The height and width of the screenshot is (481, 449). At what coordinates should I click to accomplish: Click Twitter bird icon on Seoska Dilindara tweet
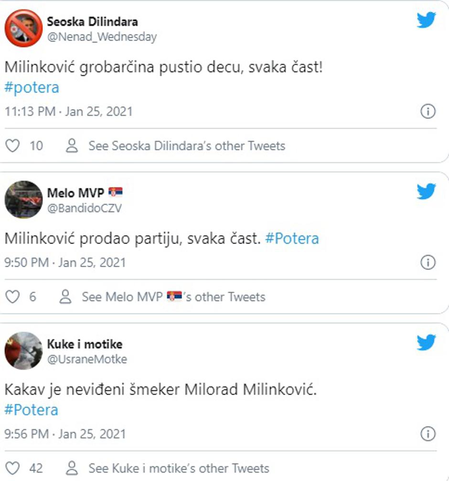pos(426,20)
